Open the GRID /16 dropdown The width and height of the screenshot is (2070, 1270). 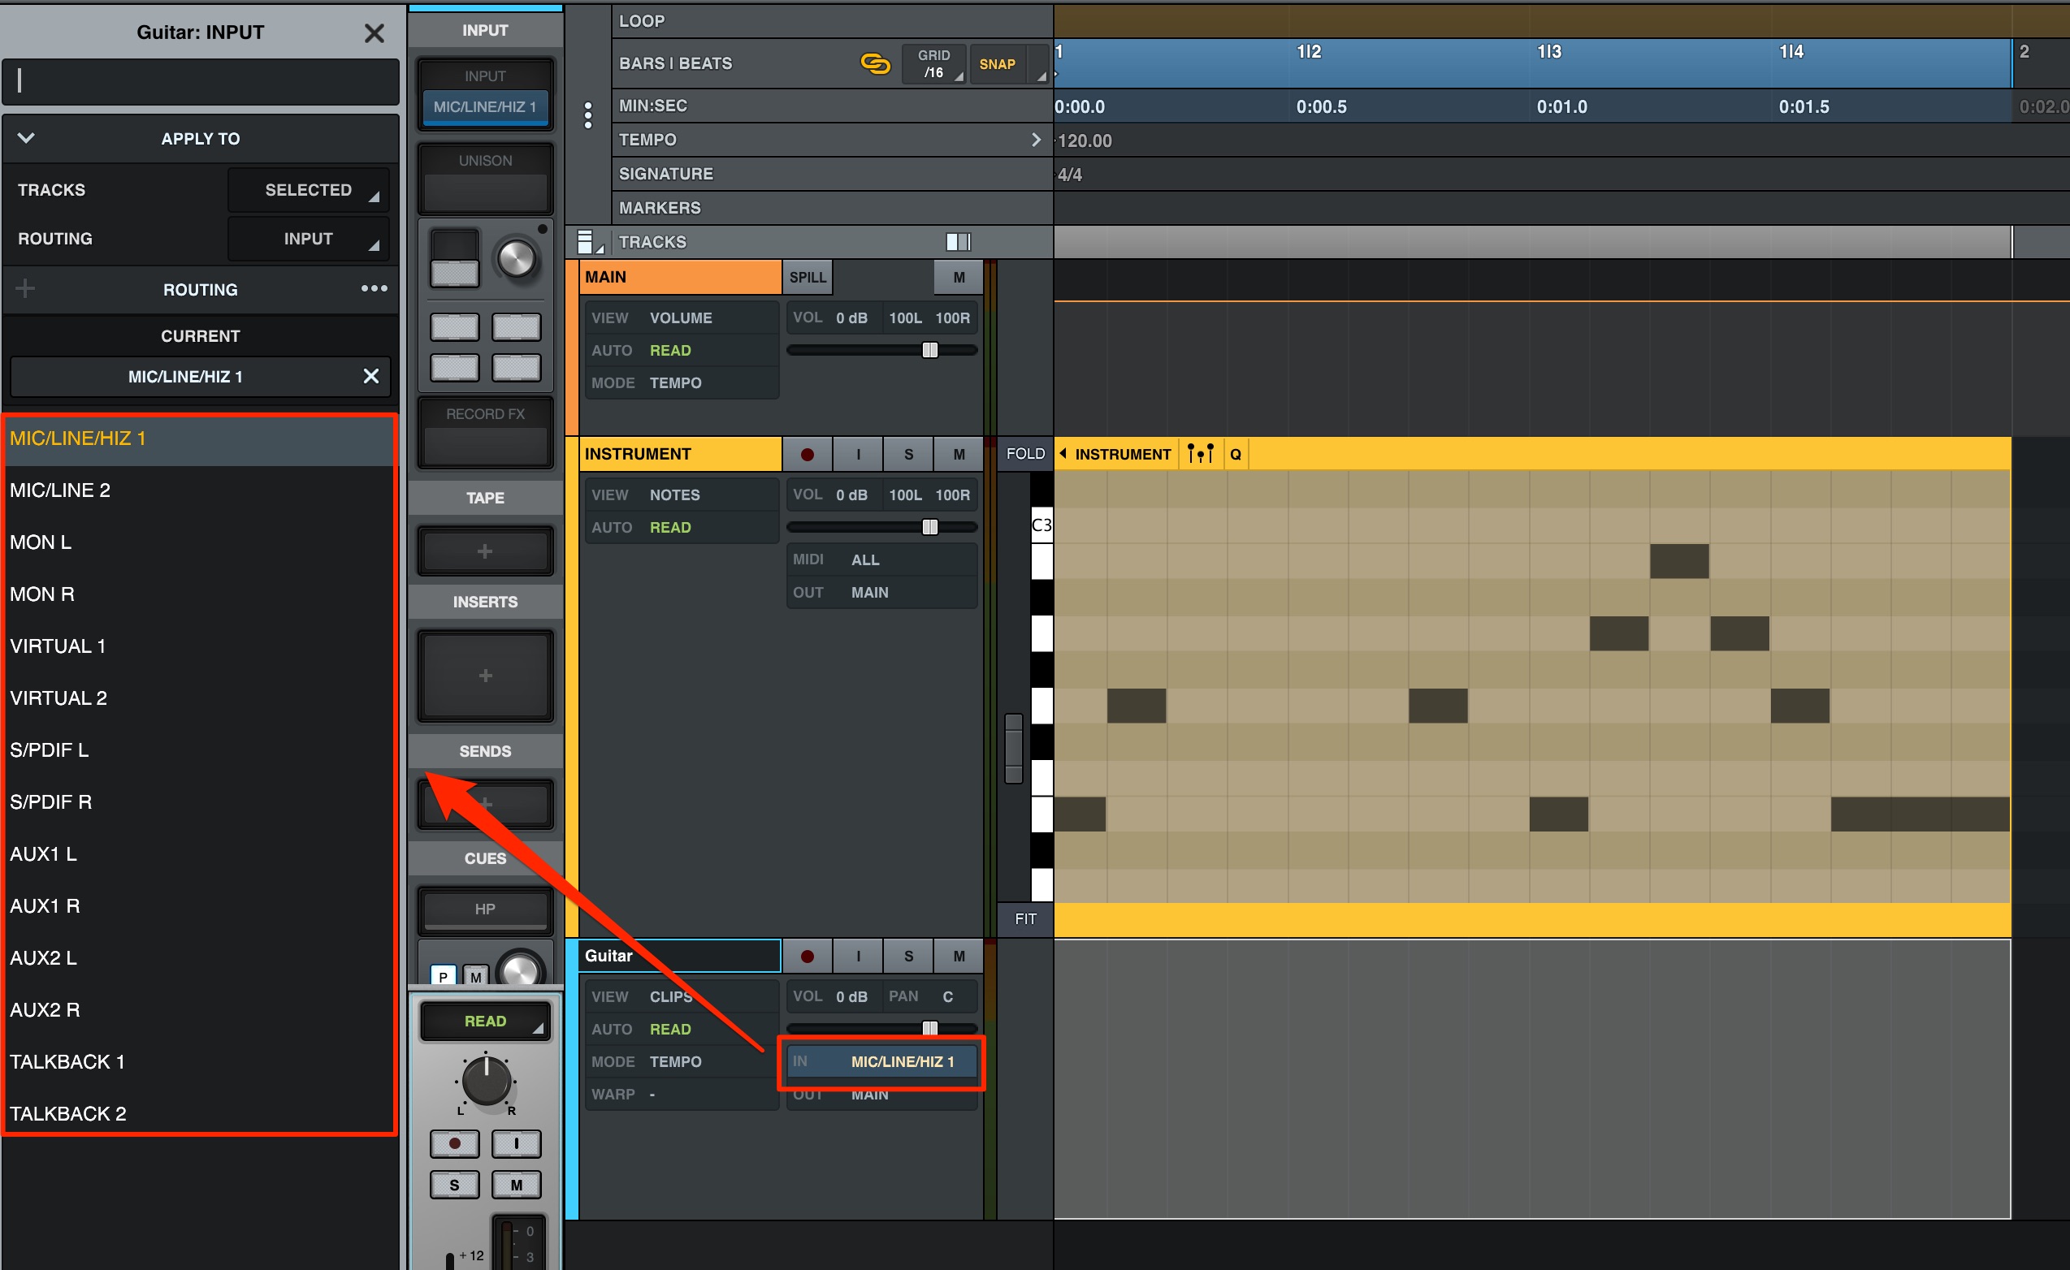point(933,64)
